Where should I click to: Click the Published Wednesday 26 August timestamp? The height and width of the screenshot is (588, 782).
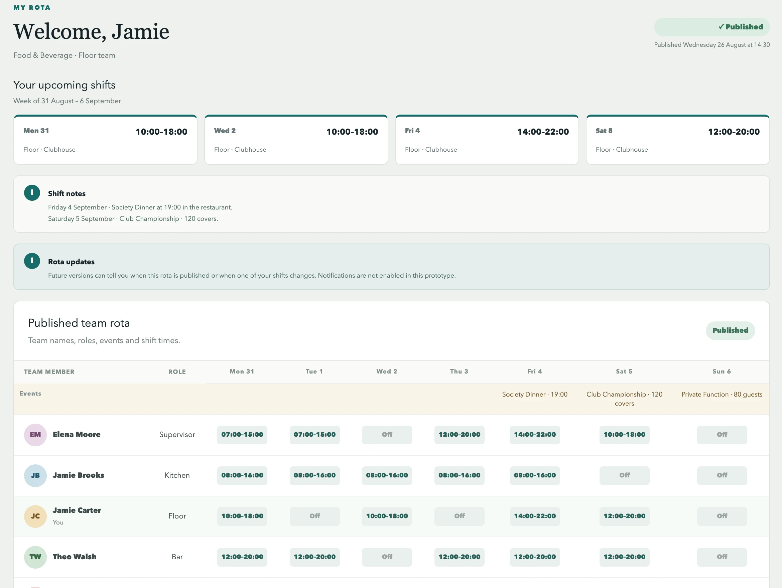(711, 45)
